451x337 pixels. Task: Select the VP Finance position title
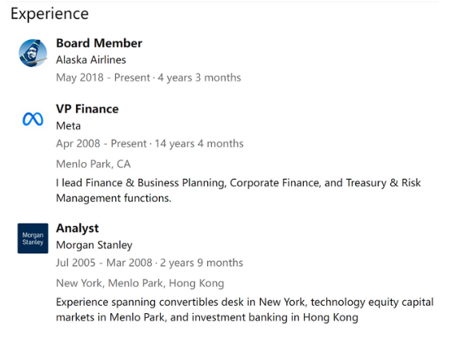click(87, 109)
